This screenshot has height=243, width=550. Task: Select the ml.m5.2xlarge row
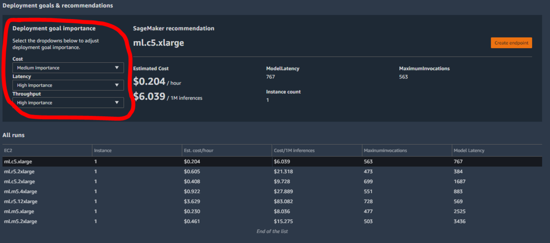pos(272,221)
